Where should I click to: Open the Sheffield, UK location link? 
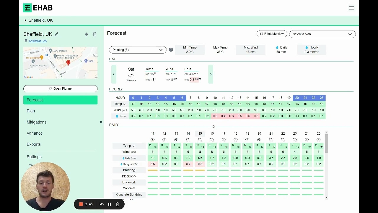pyautogui.click(x=38, y=41)
